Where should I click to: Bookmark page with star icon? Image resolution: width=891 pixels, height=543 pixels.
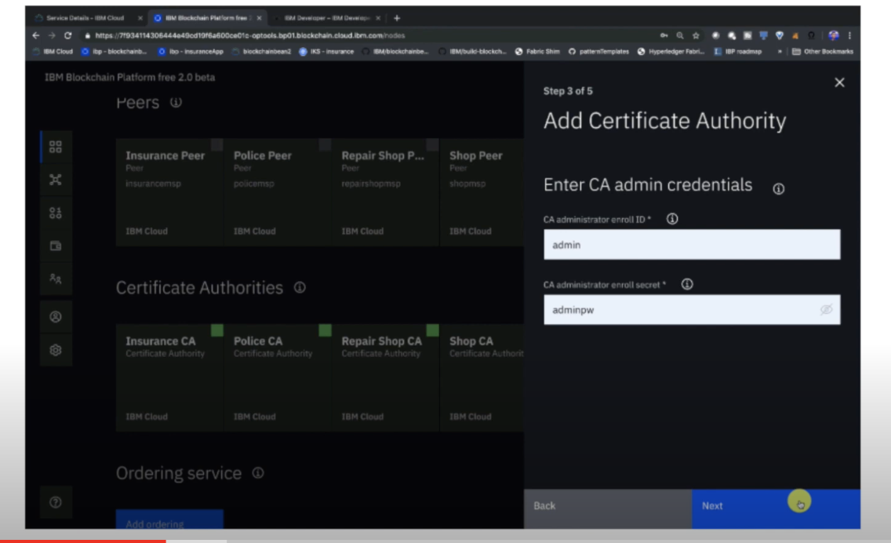pos(696,35)
